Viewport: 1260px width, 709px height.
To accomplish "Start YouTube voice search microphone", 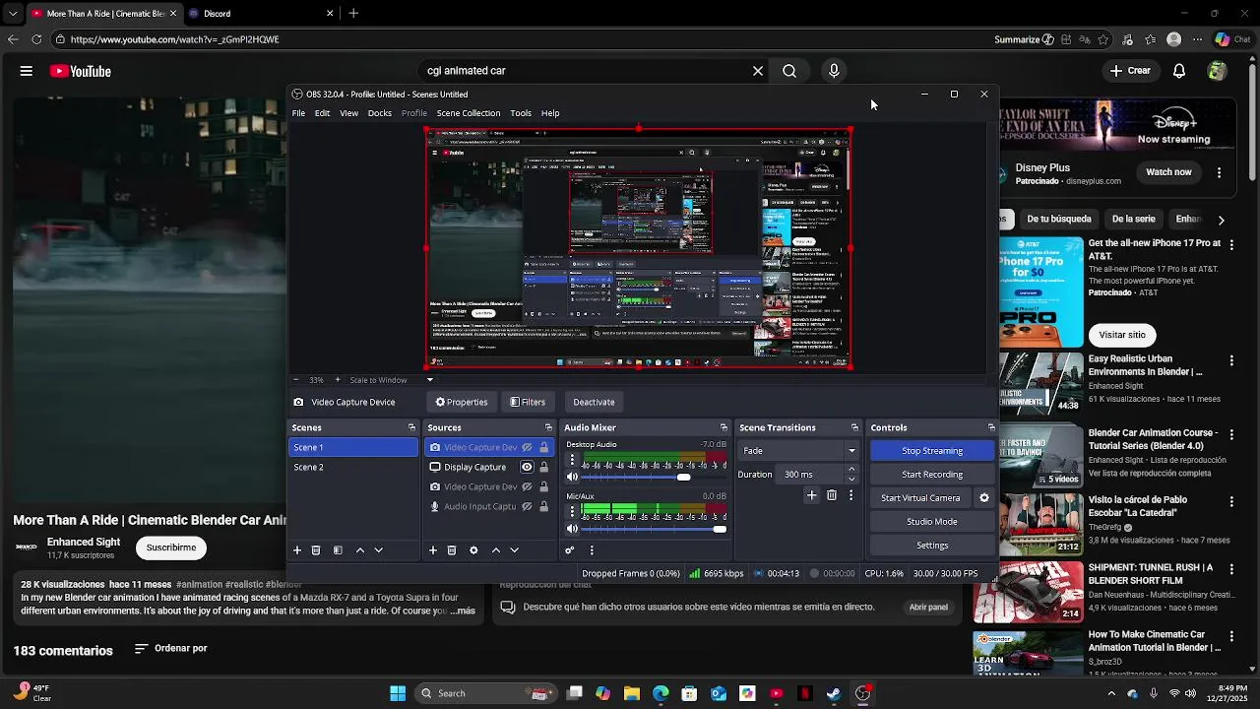I will pos(834,71).
